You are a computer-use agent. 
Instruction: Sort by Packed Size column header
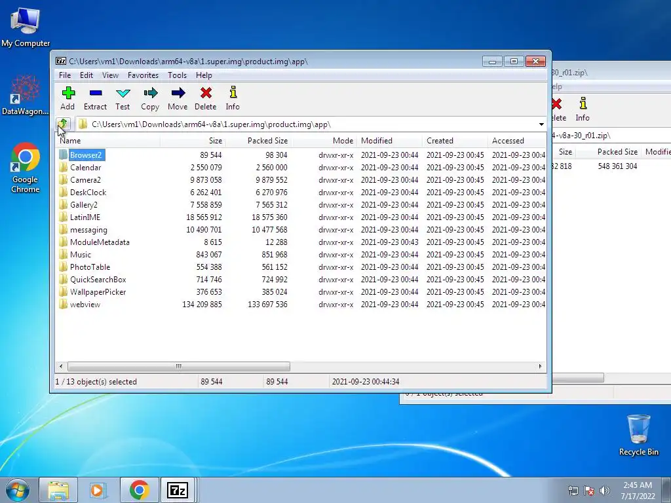[x=258, y=141]
